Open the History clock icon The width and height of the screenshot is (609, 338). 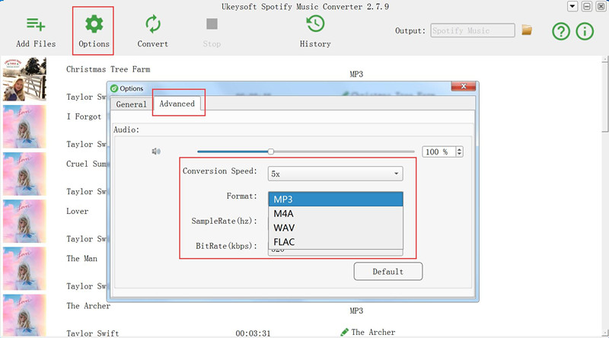(315, 24)
